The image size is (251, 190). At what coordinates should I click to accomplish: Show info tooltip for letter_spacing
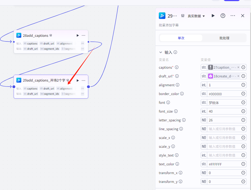point(184,120)
